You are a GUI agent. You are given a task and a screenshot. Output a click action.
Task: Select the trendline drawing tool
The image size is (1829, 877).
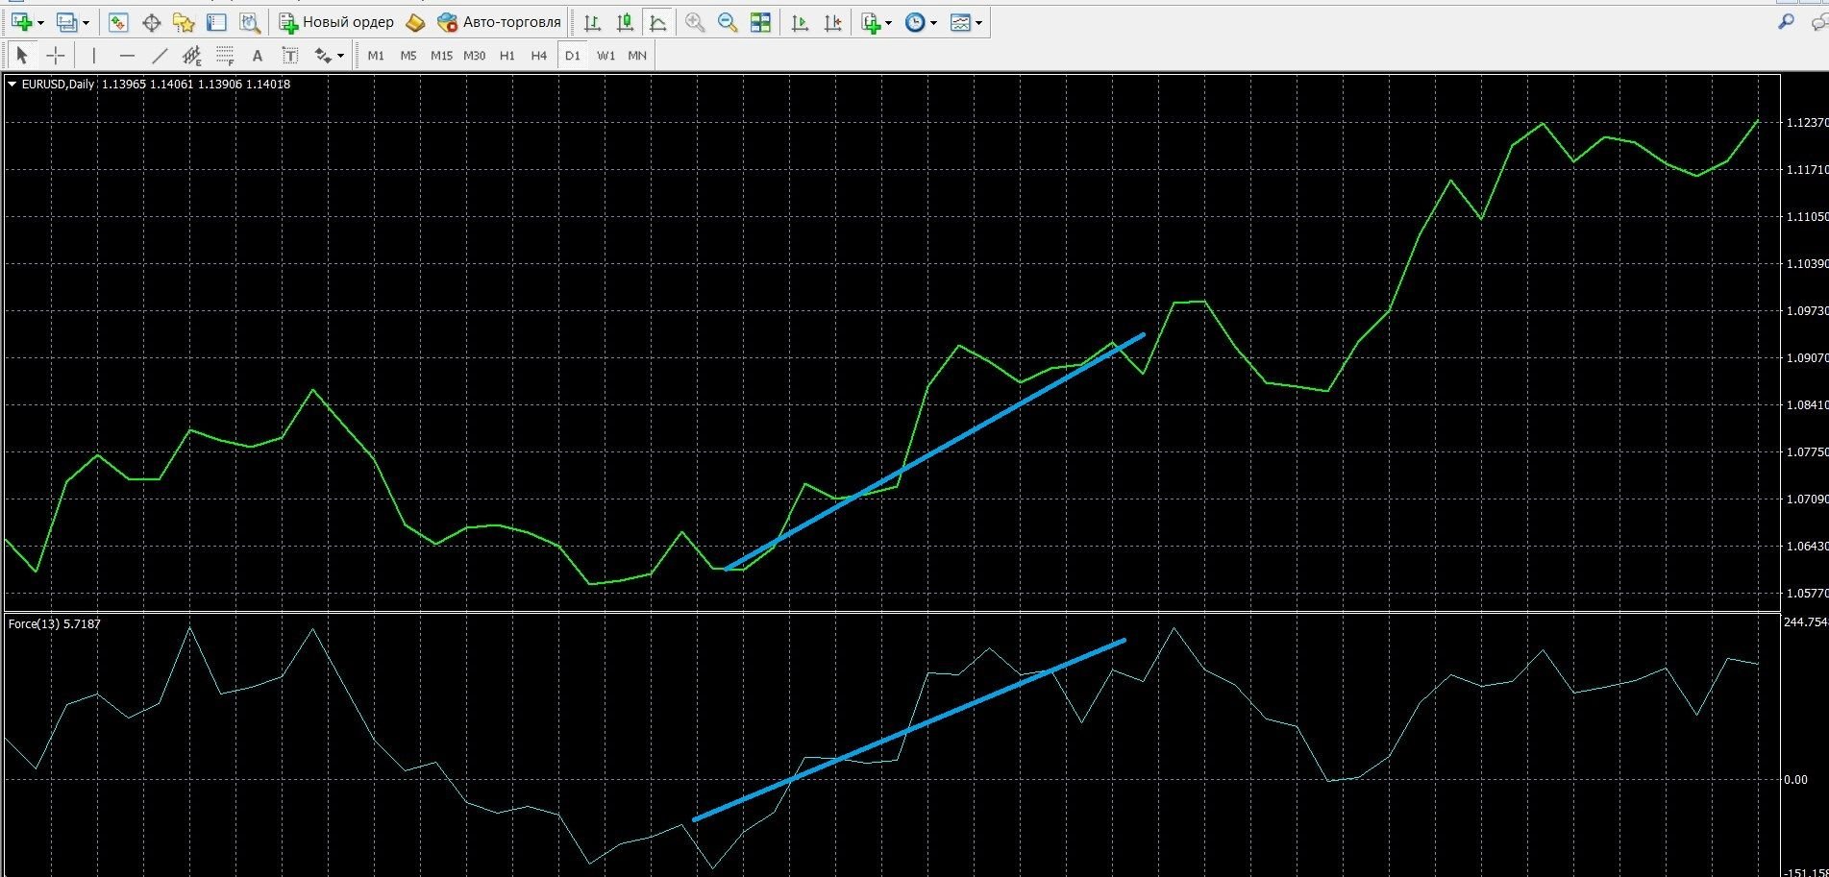(x=160, y=56)
